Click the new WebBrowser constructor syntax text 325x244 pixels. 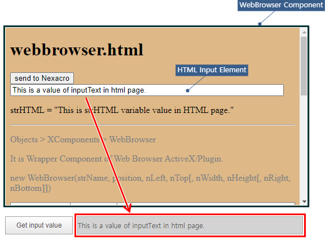[150, 183]
